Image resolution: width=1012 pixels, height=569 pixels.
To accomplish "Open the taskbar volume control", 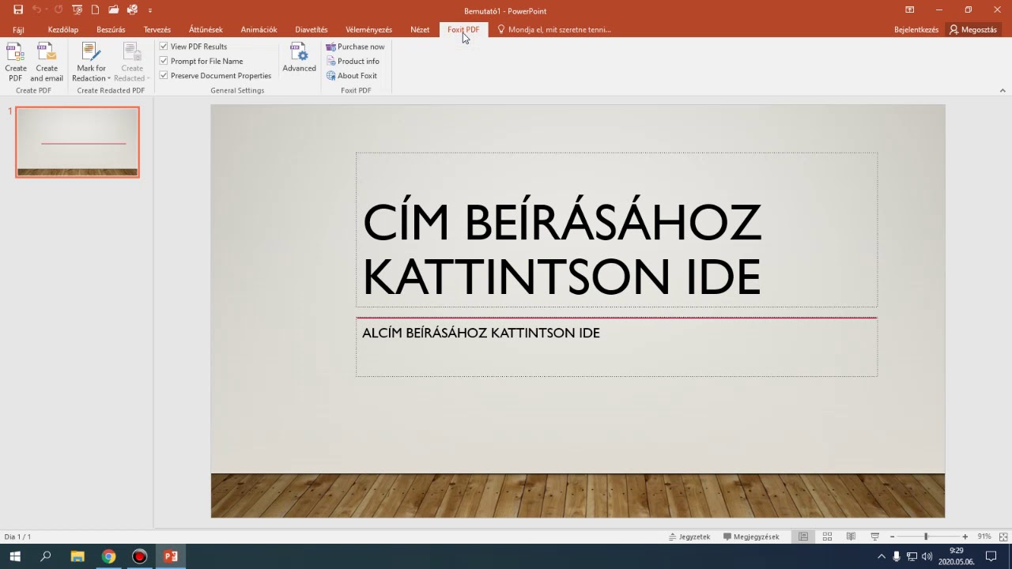I will pos(927,556).
